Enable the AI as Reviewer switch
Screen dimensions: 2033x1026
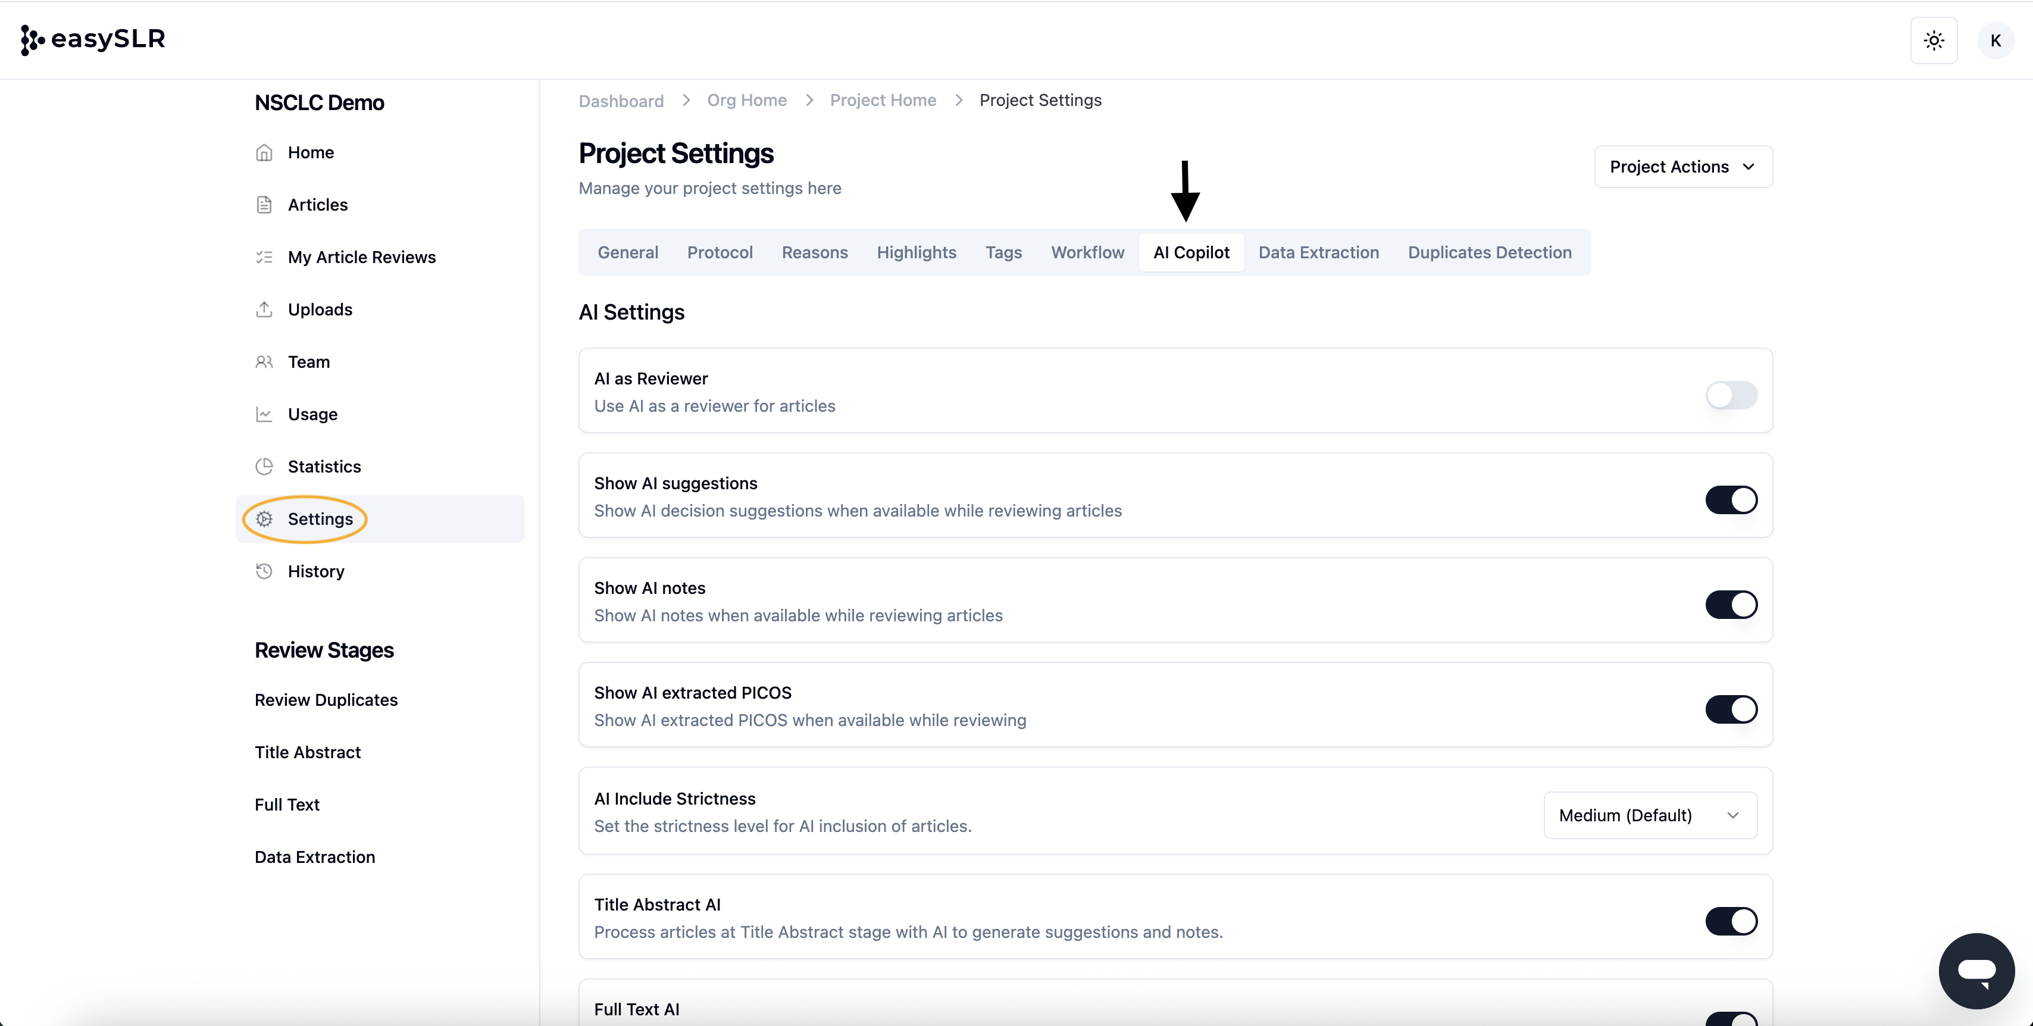click(1731, 395)
